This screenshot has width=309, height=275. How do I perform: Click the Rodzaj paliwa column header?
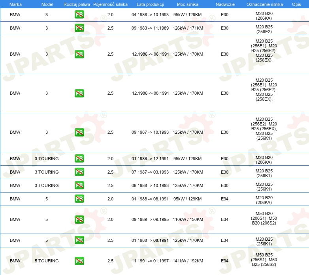(77, 4)
